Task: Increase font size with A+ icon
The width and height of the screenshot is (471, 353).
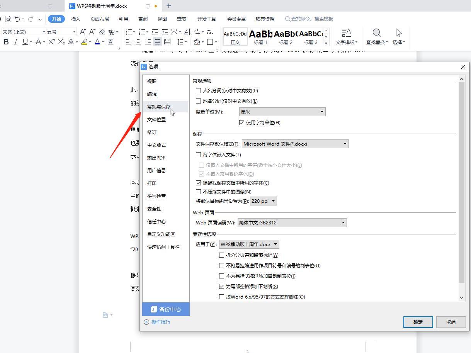Action: [83, 32]
